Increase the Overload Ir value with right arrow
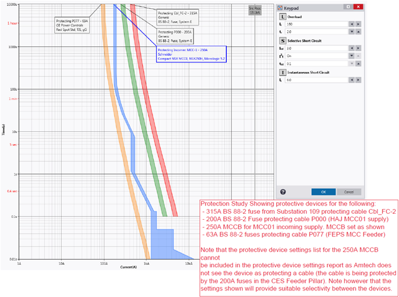Viewport: 399px width, 297px height. point(357,24)
